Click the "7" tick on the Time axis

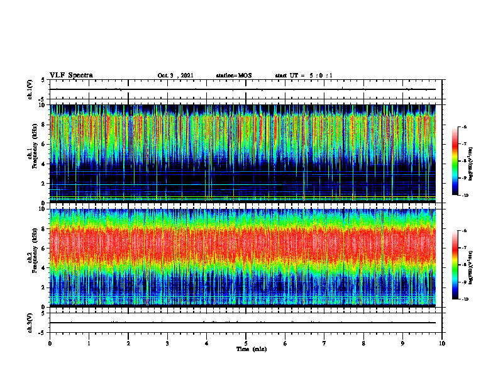pyautogui.click(x=324, y=343)
